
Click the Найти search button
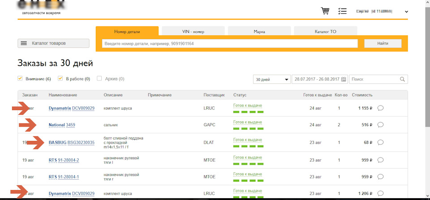[383, 43]
